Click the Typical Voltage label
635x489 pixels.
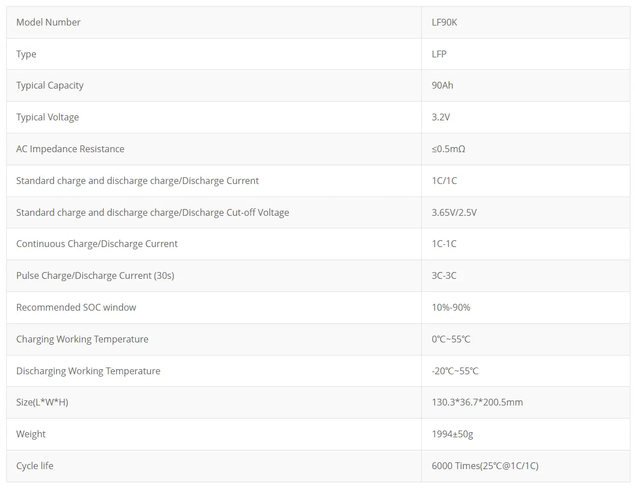tap(48, 117)
